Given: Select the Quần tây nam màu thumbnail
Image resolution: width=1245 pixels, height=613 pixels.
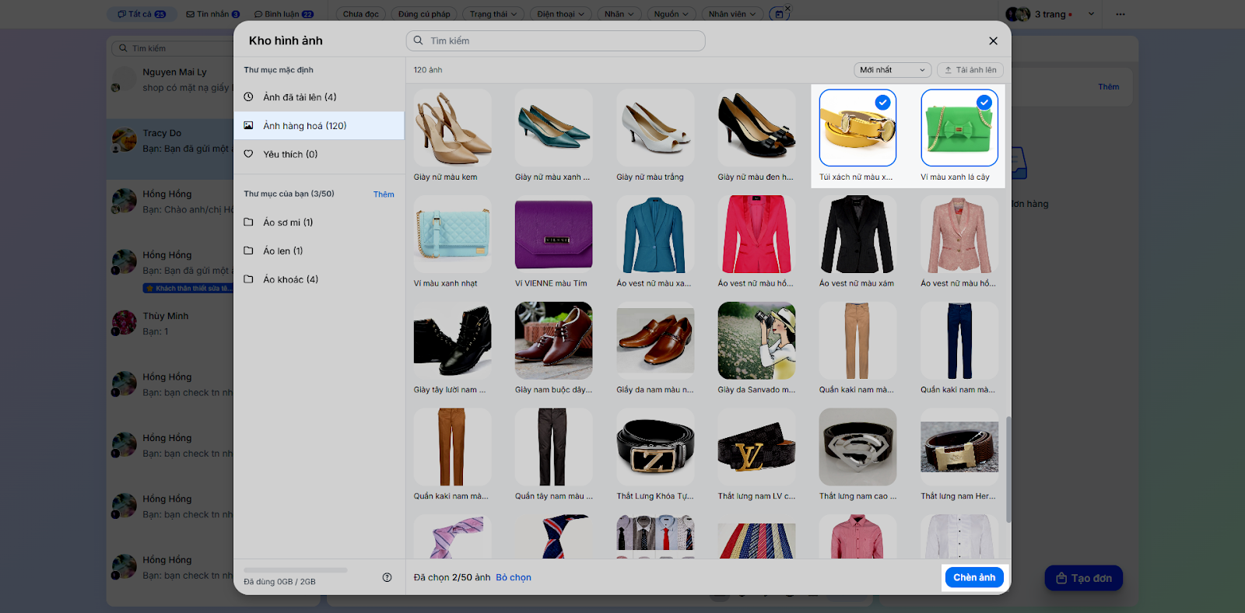Looking at the screenshot, I should (554, 447).
